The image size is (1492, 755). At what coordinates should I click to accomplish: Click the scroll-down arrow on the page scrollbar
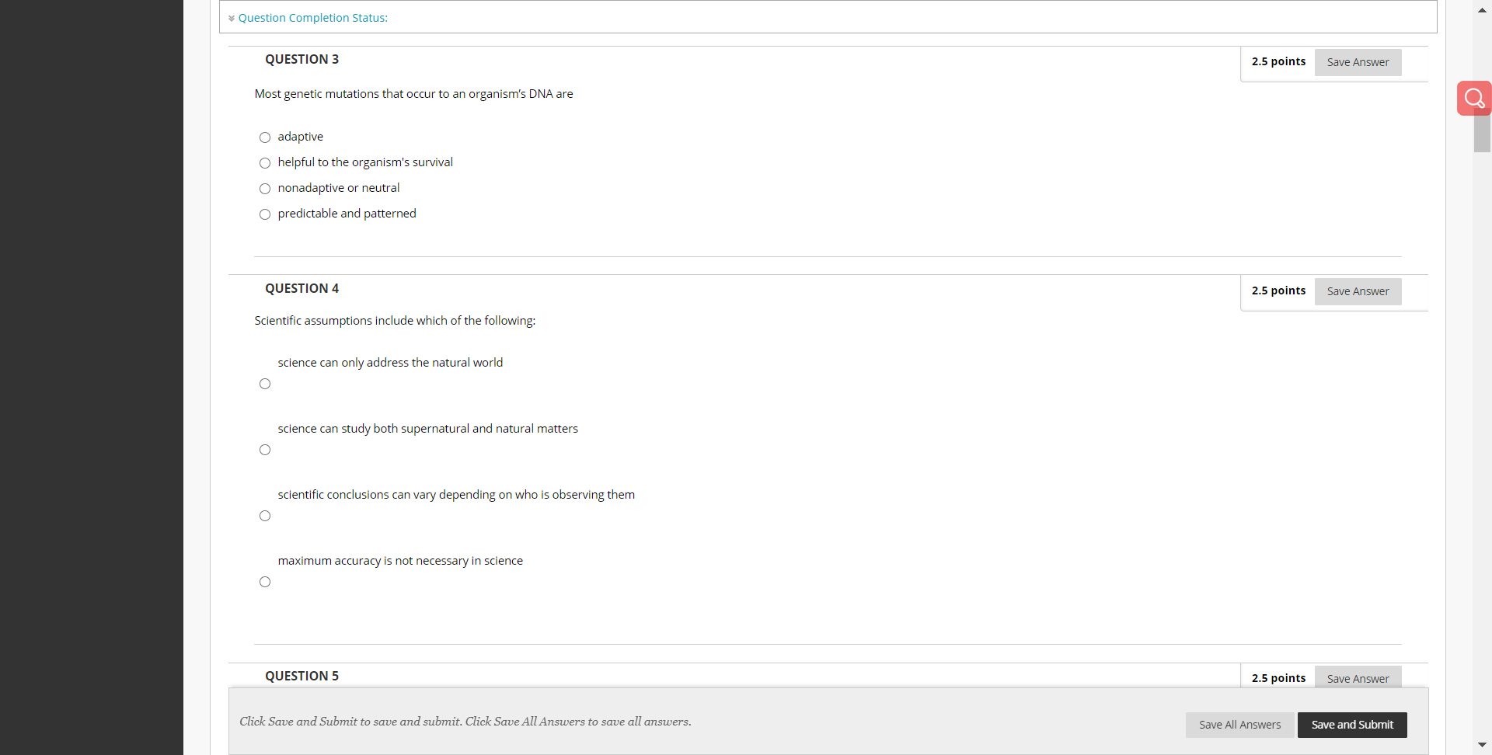click(1483, 745)
